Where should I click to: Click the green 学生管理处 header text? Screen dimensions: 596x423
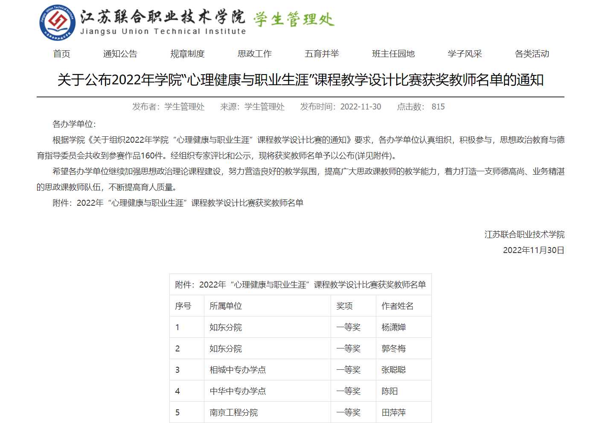point(294,20)
